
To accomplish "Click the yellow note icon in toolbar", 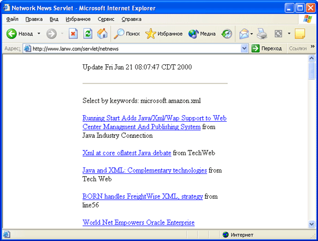I will [300, 34].
